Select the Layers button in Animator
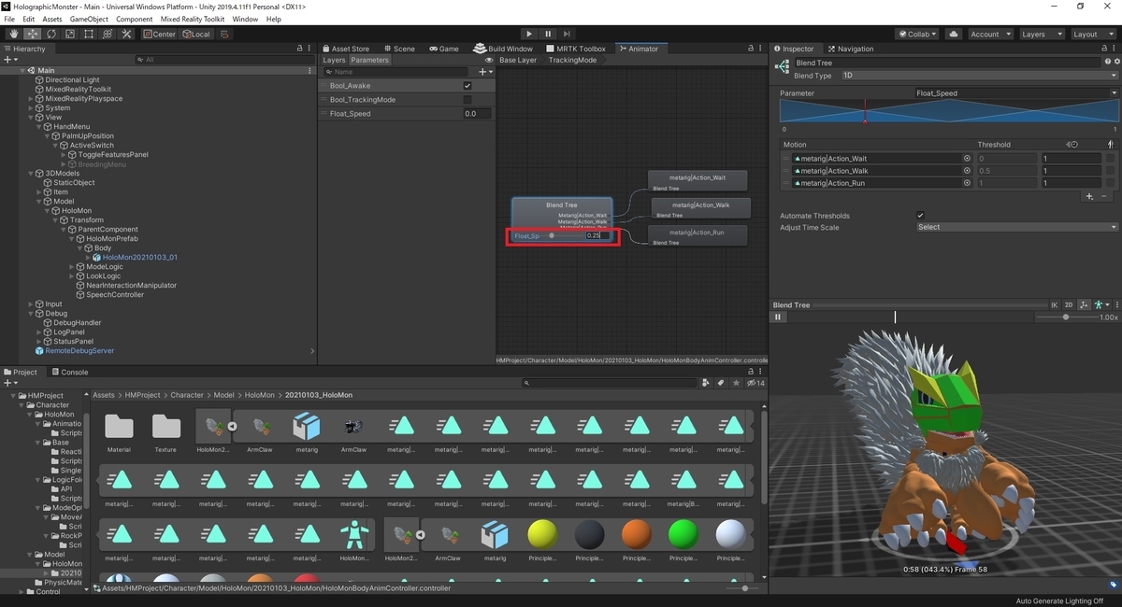This screenshot has height=607, width=1122. pyautogui.click(x=334, y=60)
